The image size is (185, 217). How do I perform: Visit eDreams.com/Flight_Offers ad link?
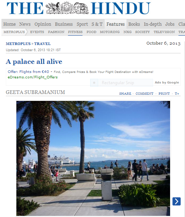tap(33, 77)
